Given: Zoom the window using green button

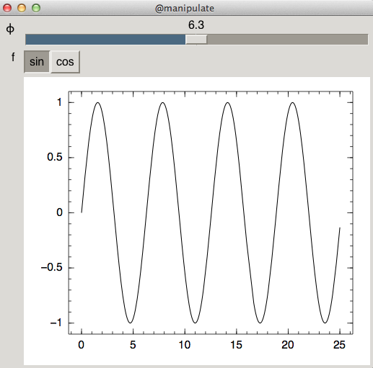Looking at the screenshot, I should [36, 8].
